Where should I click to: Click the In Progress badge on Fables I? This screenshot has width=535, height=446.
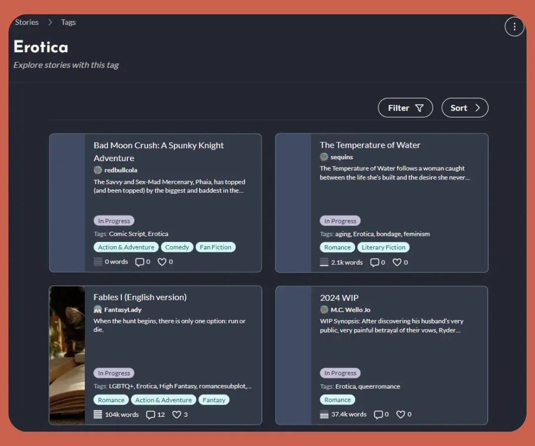[x=113, y=373]
